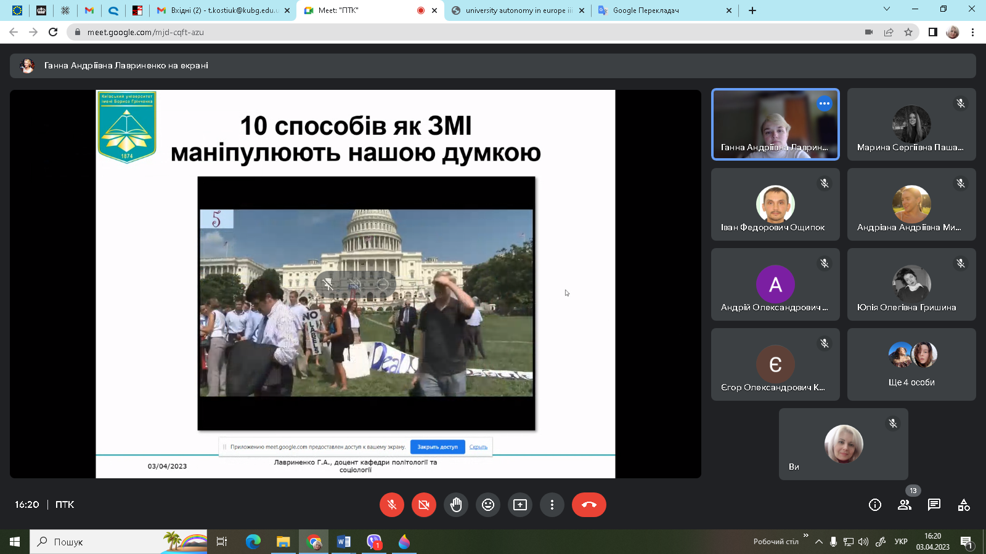This screenshot has height=554, width=986.
Task: Raise hand in the meeting
Action: click(x=456, y=504)
